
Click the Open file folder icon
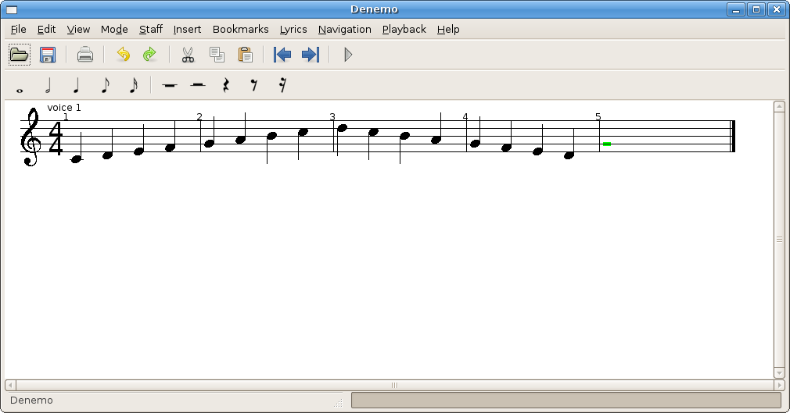coord(19,55)
